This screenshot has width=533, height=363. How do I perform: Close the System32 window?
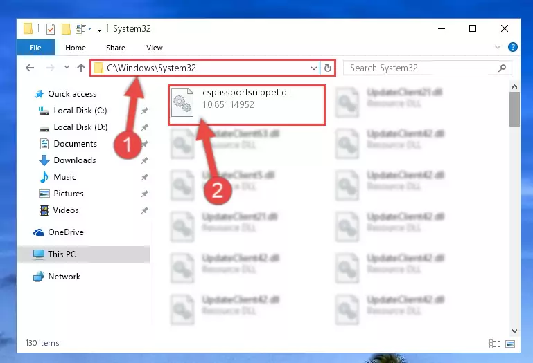pos(505,29)
